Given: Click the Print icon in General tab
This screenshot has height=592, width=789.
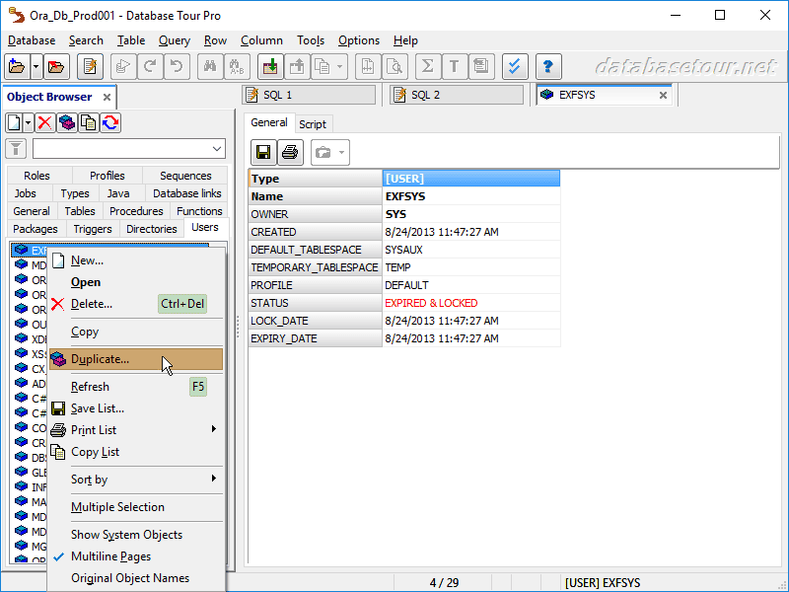Looking at the screenshot, I should [290, 152].
